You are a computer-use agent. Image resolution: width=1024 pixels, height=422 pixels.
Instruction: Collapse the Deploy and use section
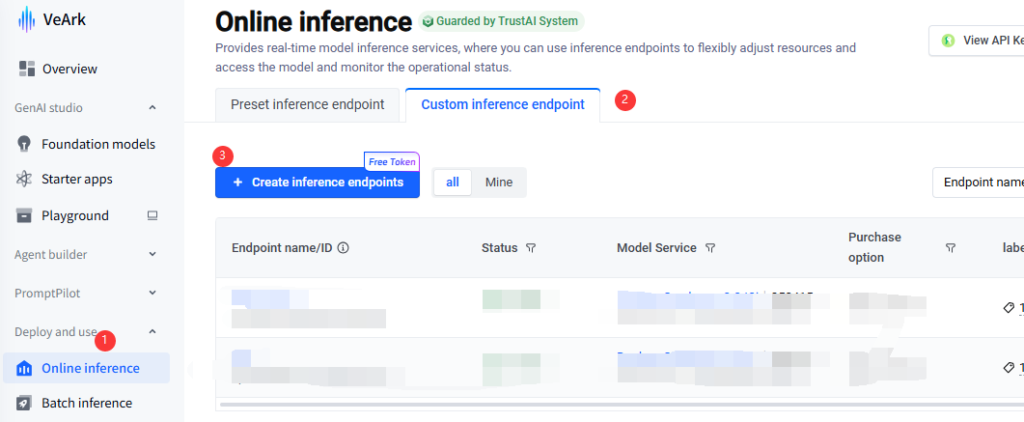pyautogui.click(x=152, y=332)
